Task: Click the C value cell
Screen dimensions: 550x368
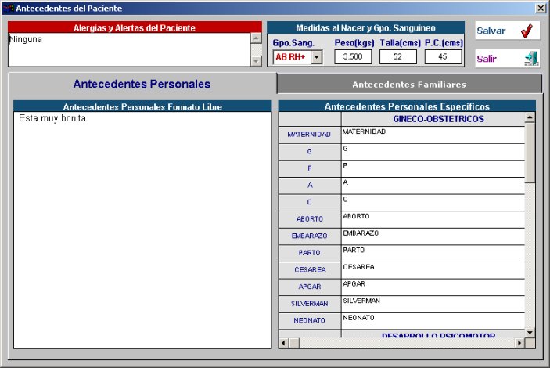Action: point(433,202)
